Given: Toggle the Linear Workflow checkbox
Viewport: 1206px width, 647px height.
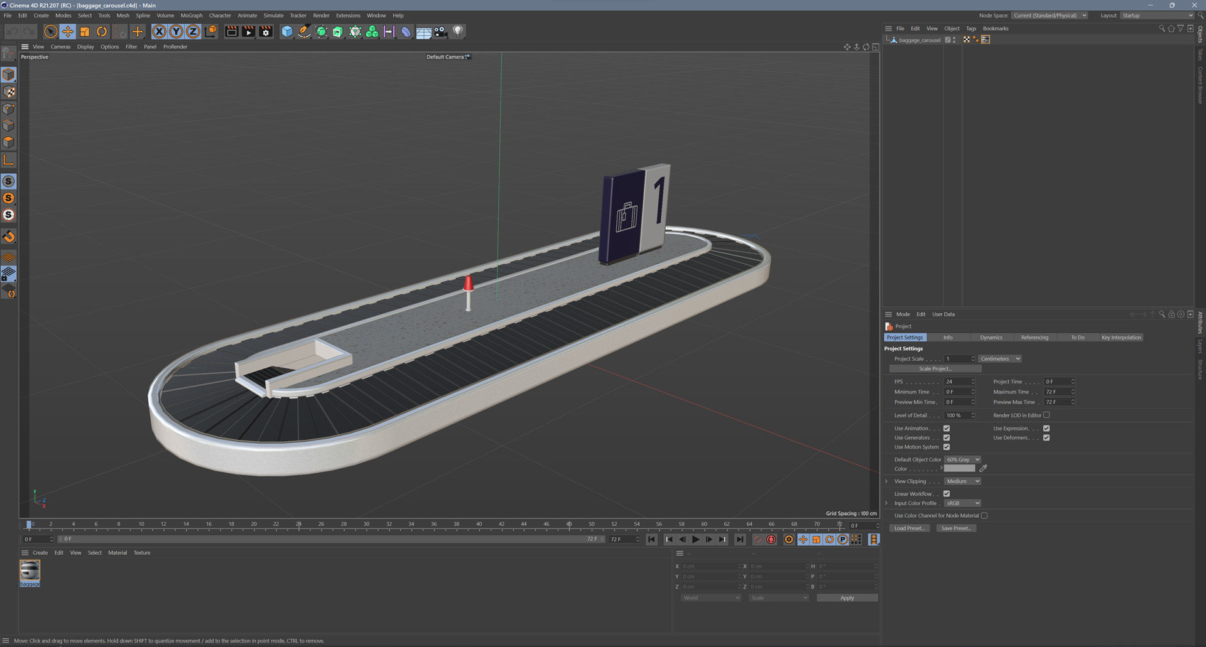Looking at the screenshot, I should click(x=947, y=494).
